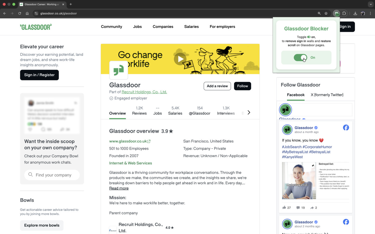Click the zoom magnifier icon in address bar
Screen dimensions: 375x234
click(x=319, y=13)
